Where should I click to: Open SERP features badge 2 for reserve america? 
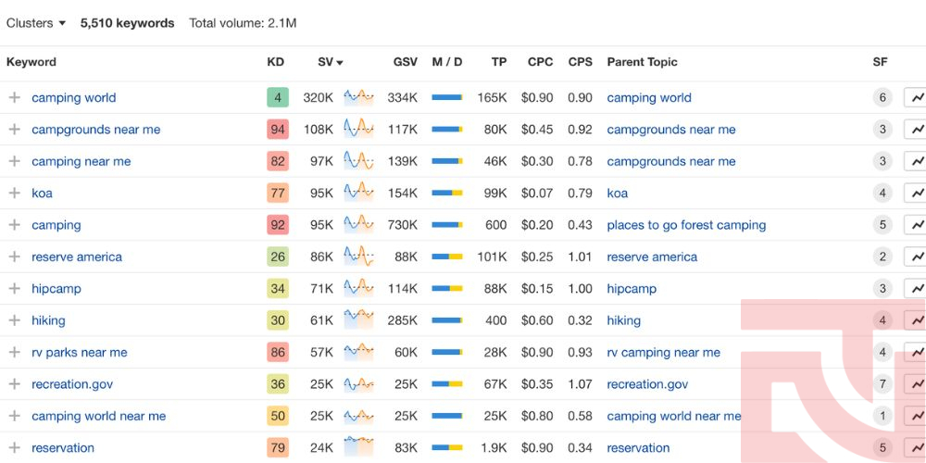click(882, 257)
